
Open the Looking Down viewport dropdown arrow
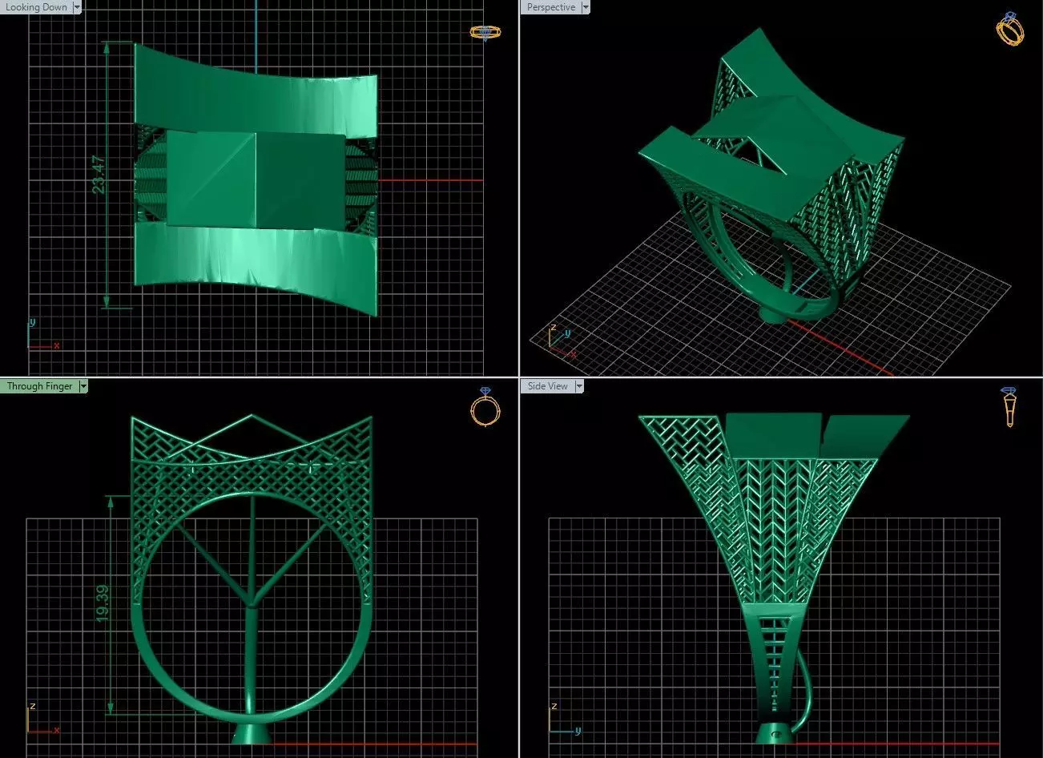(x=77, y=7)
